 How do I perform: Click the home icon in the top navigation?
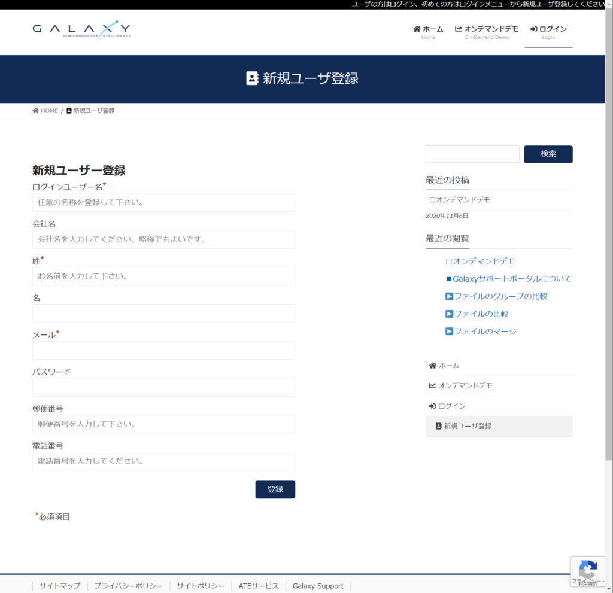click(415, 28)
